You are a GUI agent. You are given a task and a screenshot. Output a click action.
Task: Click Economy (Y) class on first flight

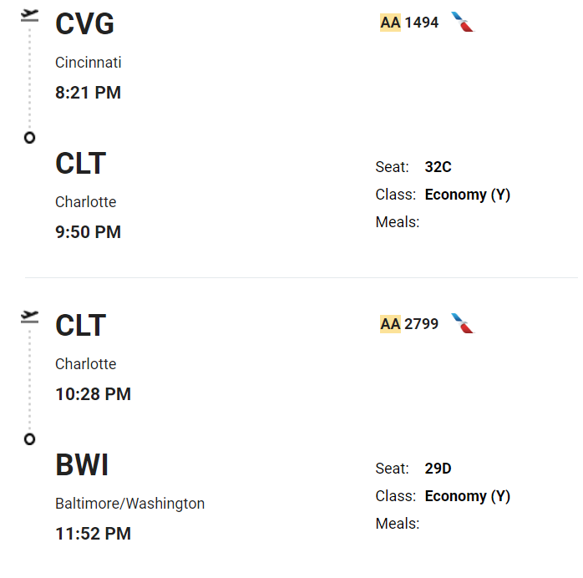coord(467,195)
